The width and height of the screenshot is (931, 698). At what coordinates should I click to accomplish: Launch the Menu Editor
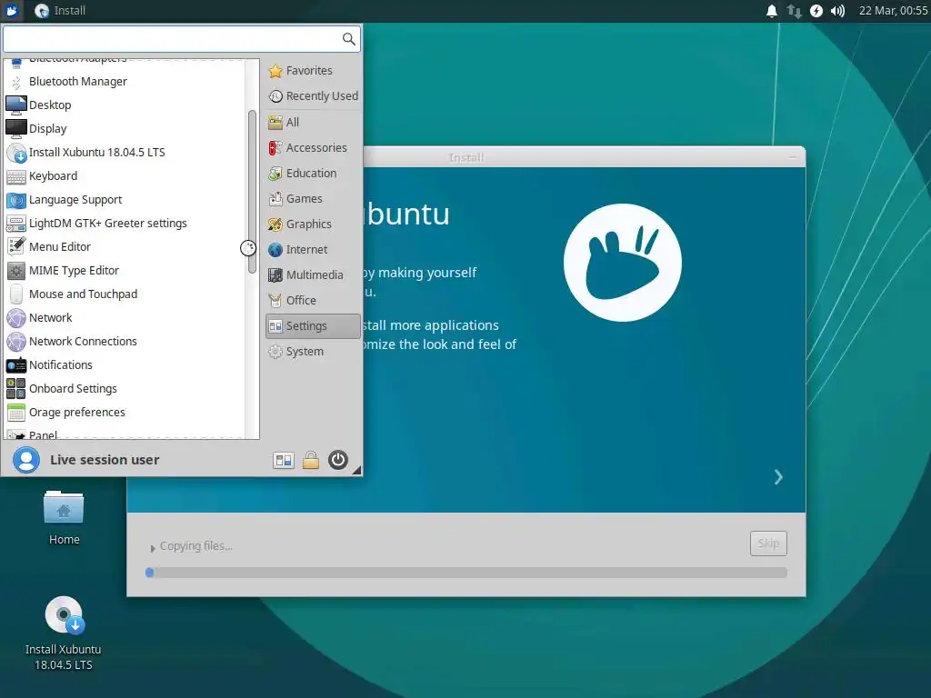(x=125, y=247)
